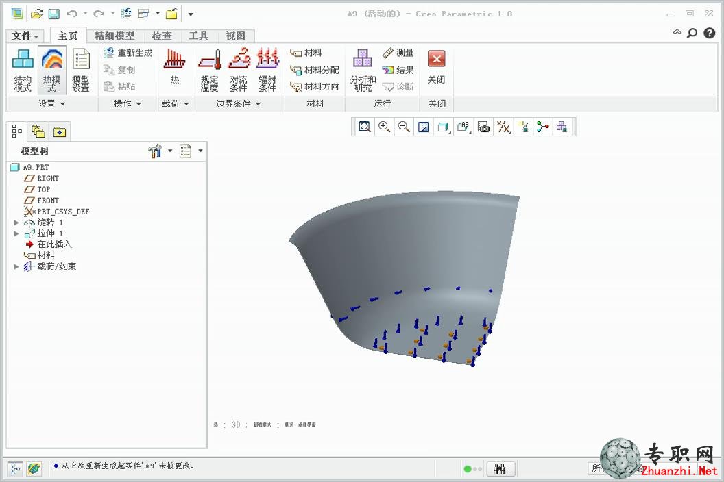Expand the 操作 group dropdown

pos(128,104)
